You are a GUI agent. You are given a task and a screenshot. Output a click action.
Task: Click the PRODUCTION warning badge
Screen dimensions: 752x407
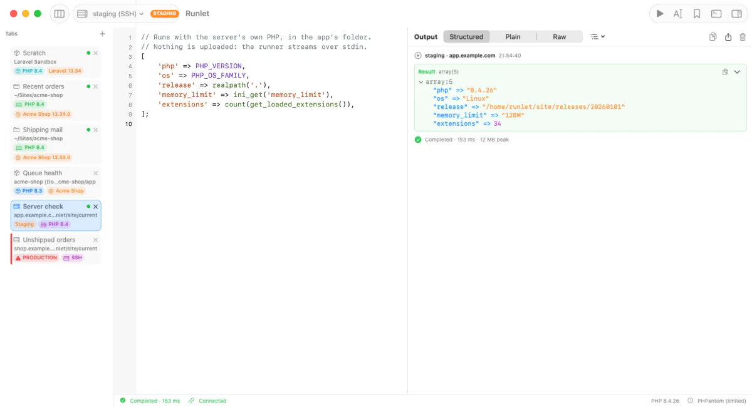[36, 257]
